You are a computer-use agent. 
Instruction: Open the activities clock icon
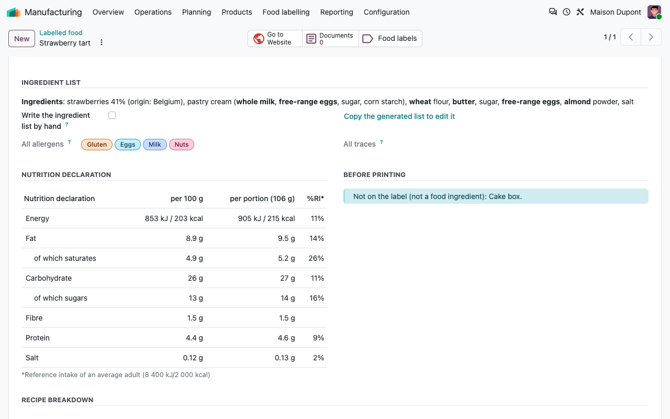pos(566,12)
